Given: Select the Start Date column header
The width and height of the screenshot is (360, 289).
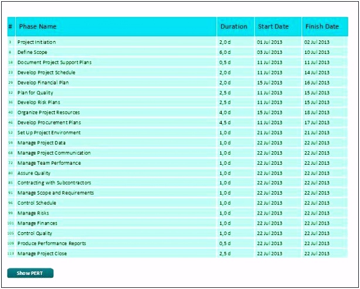Looking at the screenshot, I should pos(278,26).
